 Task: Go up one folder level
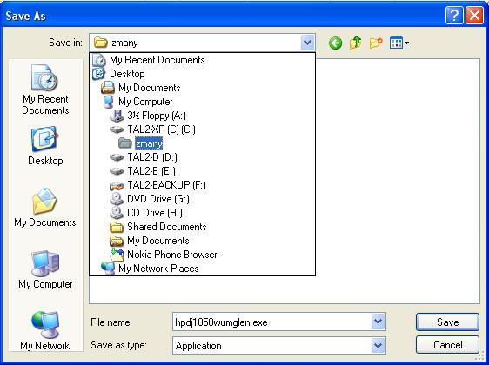click(x=356, y=43)
